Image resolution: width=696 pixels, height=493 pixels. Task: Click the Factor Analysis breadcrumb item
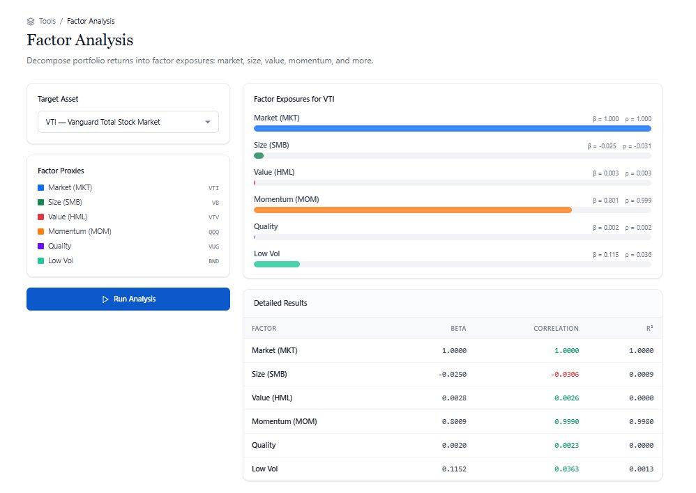click(x=91, y=22)
